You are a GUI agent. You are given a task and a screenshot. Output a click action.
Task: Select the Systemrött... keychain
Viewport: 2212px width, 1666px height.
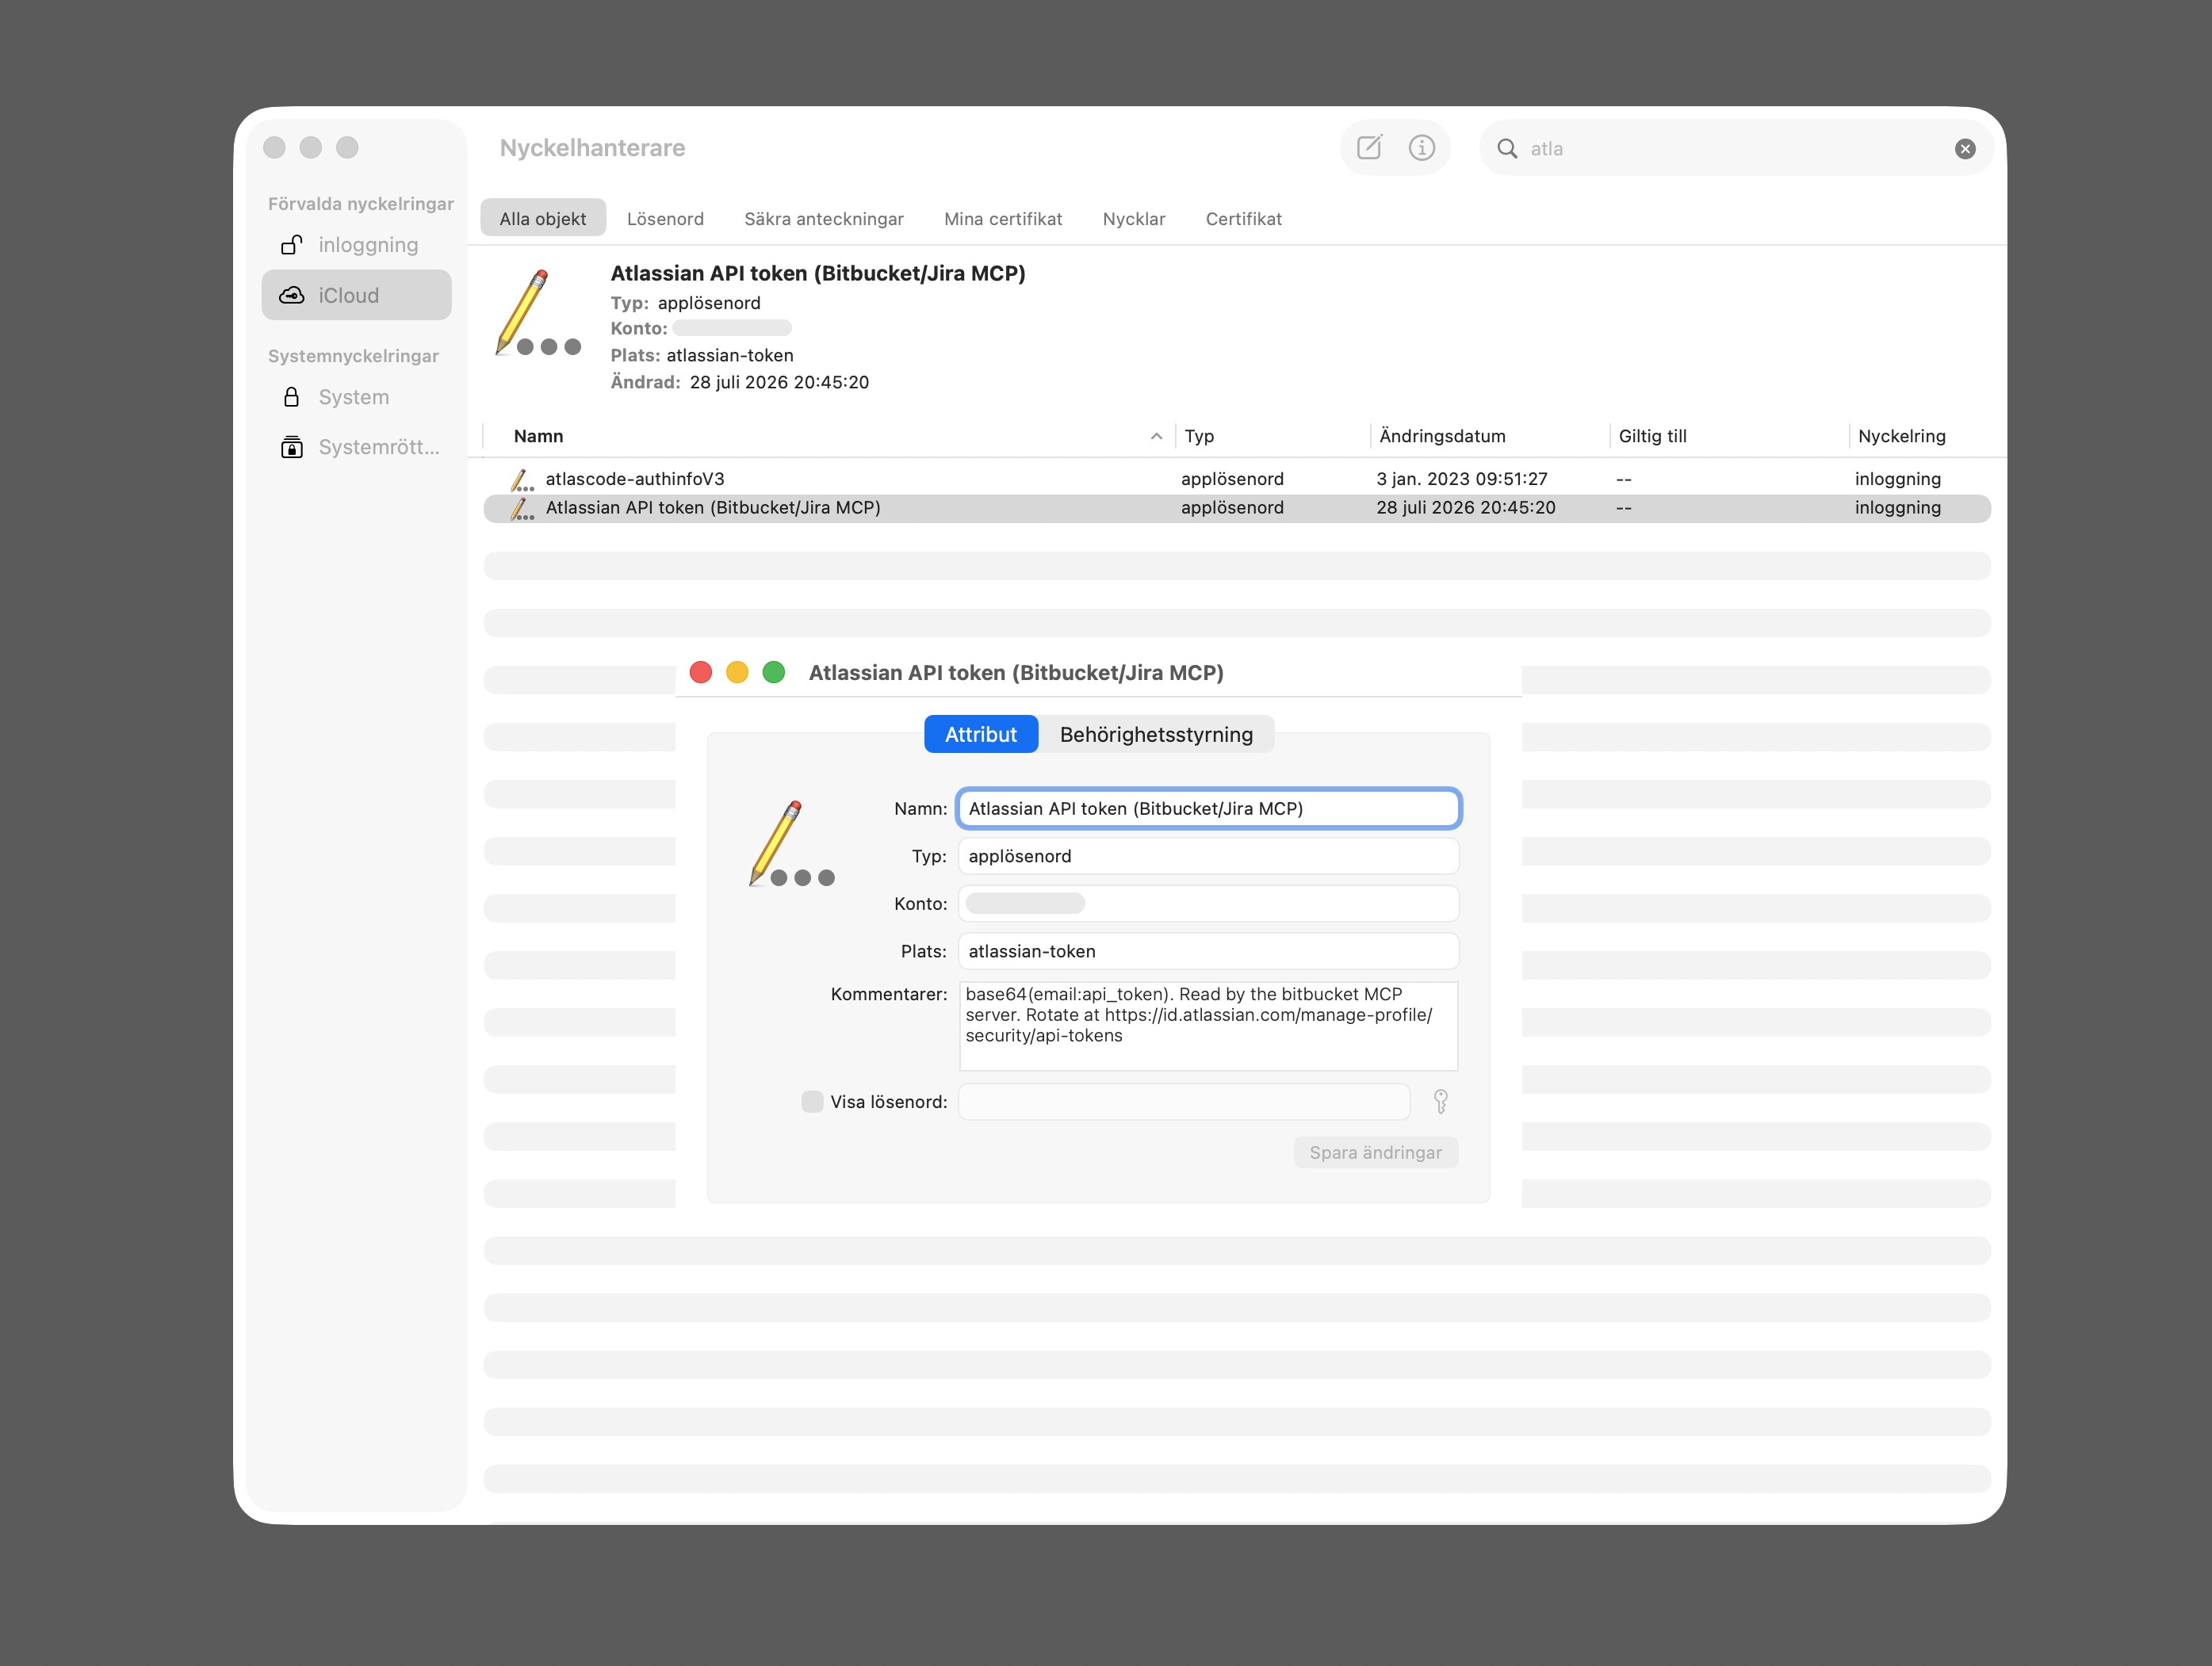[357, 447]
